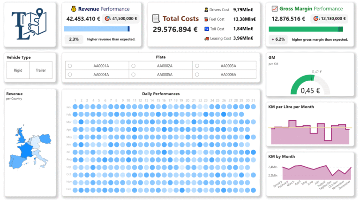Select plate AA0004A radio button

click(x=70, y=74)
